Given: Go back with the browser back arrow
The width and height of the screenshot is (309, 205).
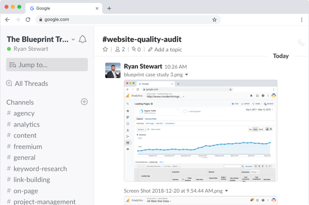Looking at the screenshot, I should pos(8,19).
